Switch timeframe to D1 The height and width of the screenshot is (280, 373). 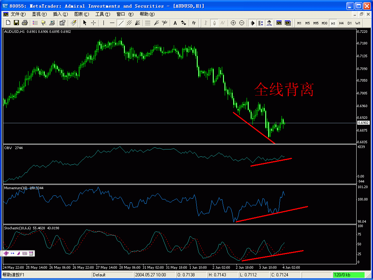tap(349, 23)
